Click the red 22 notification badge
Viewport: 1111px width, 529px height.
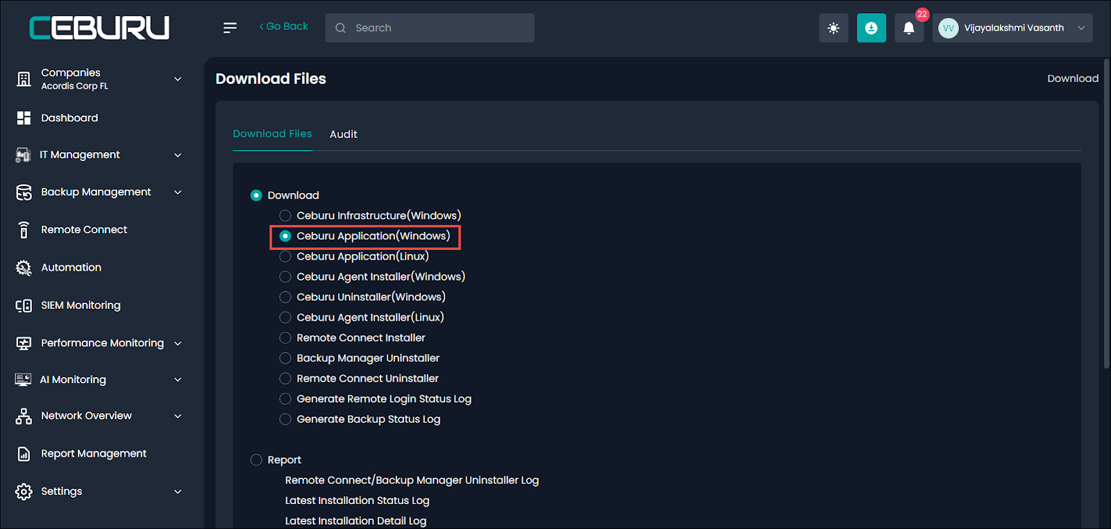coord(922,14)
